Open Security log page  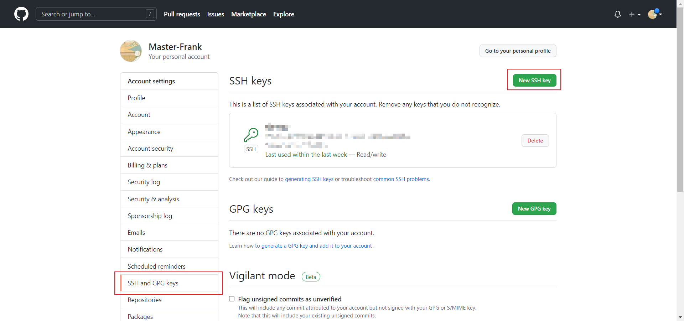[169, 182]
